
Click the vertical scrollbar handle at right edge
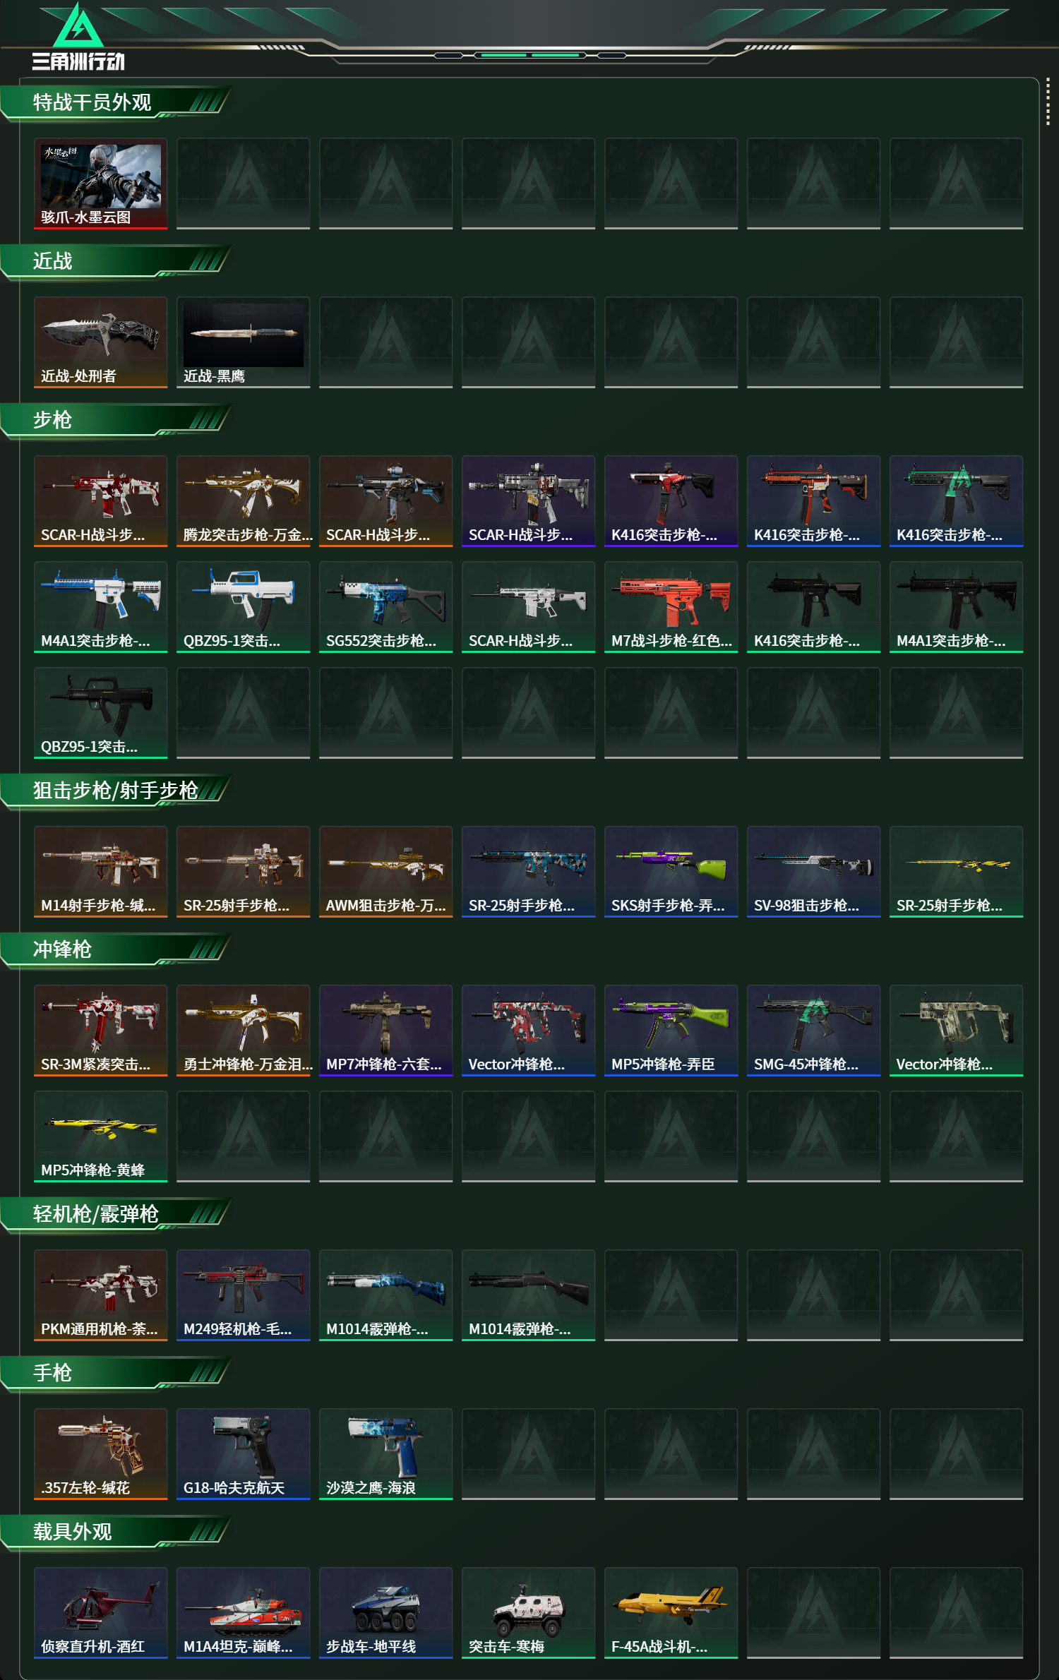(x=1048, y=103)
